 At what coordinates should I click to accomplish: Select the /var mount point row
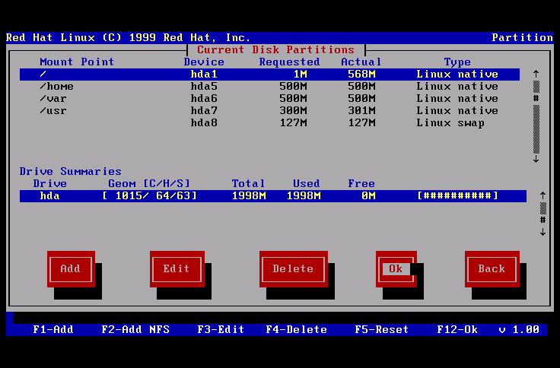(x=269, y=99)
